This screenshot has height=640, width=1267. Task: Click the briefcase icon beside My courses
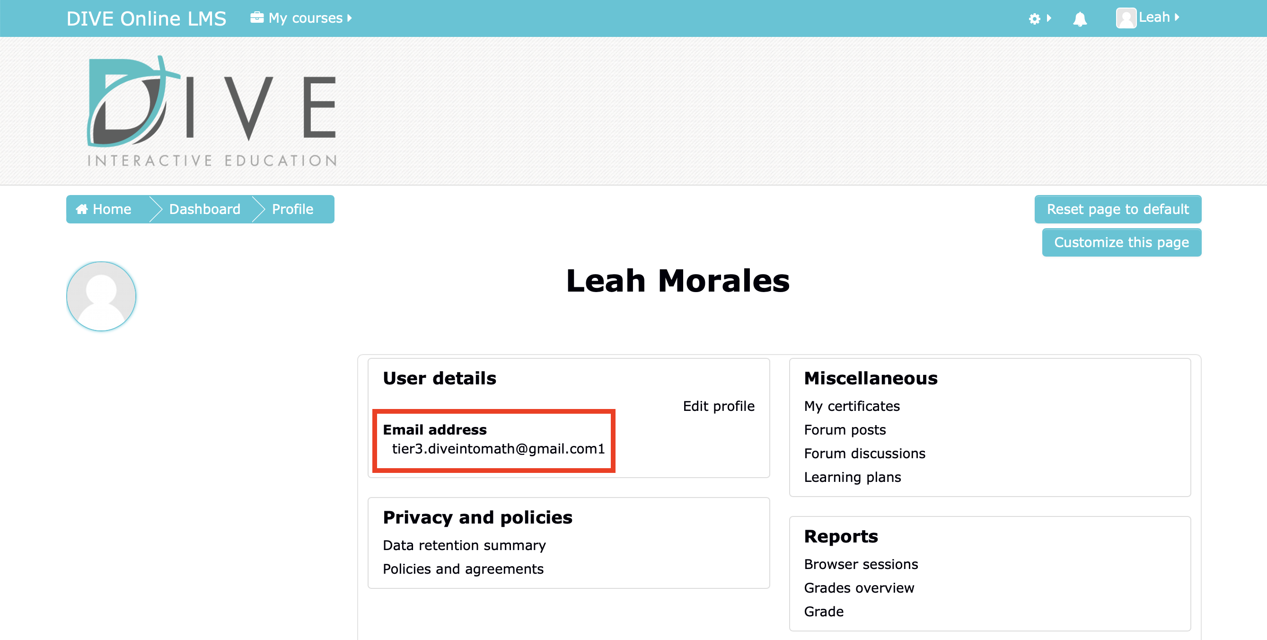257,18
